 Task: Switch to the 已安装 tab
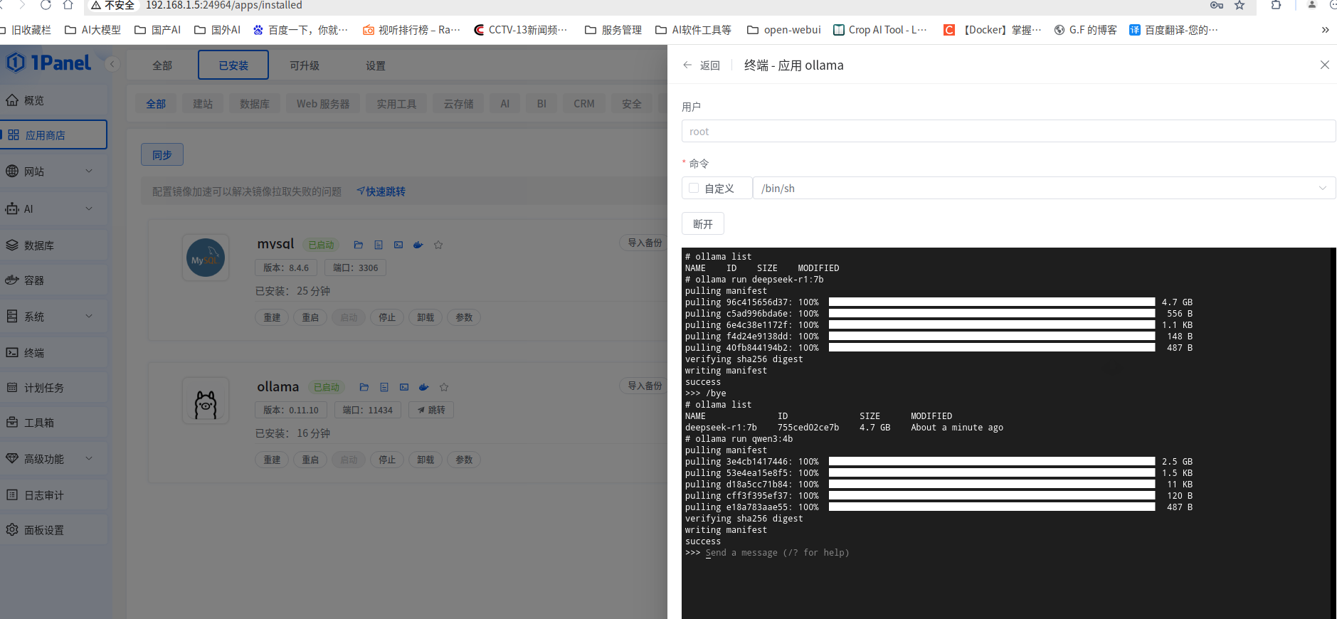pos(233,65)
